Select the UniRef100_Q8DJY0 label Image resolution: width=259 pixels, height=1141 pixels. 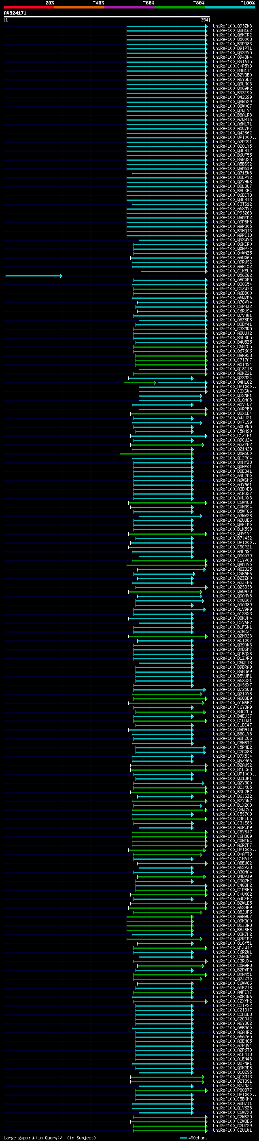[232, 565]
